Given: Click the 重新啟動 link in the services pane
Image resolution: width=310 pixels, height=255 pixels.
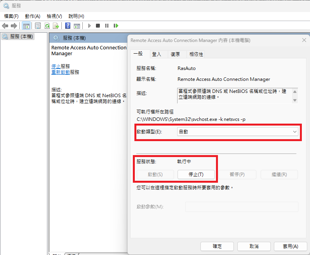Looking at the screenshot, I should click(x=61, y=72).
